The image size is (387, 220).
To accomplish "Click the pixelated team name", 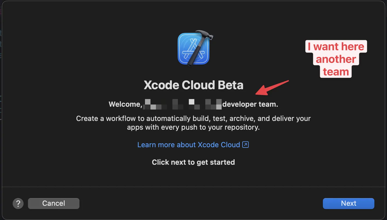I will [x=182, y=104].
